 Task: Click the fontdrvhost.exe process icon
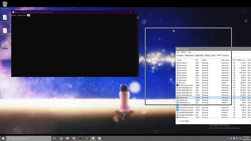[177, 103]
